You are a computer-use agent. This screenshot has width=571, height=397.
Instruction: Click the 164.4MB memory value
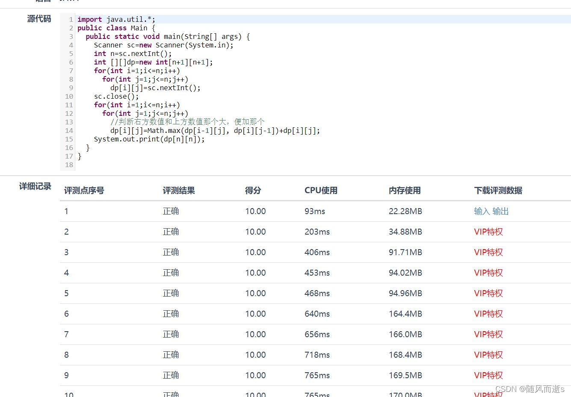(405, 314)
